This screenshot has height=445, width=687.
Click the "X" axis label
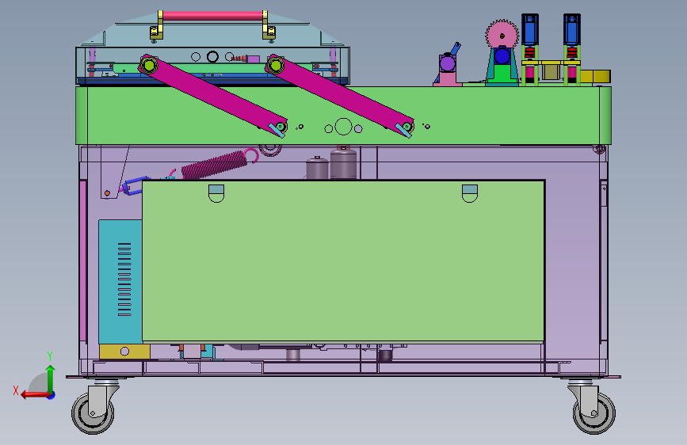(16, 390)
